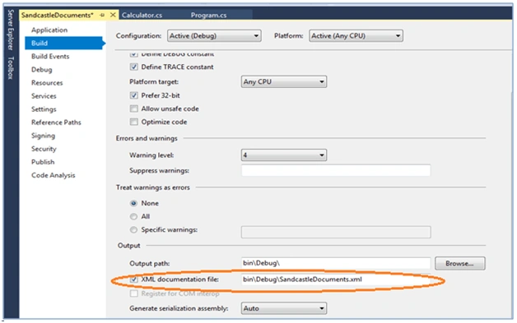Viewport: 517px width, 323px height.
Task: Switch to the Calculator.cs tab
Action: [142, 15]
